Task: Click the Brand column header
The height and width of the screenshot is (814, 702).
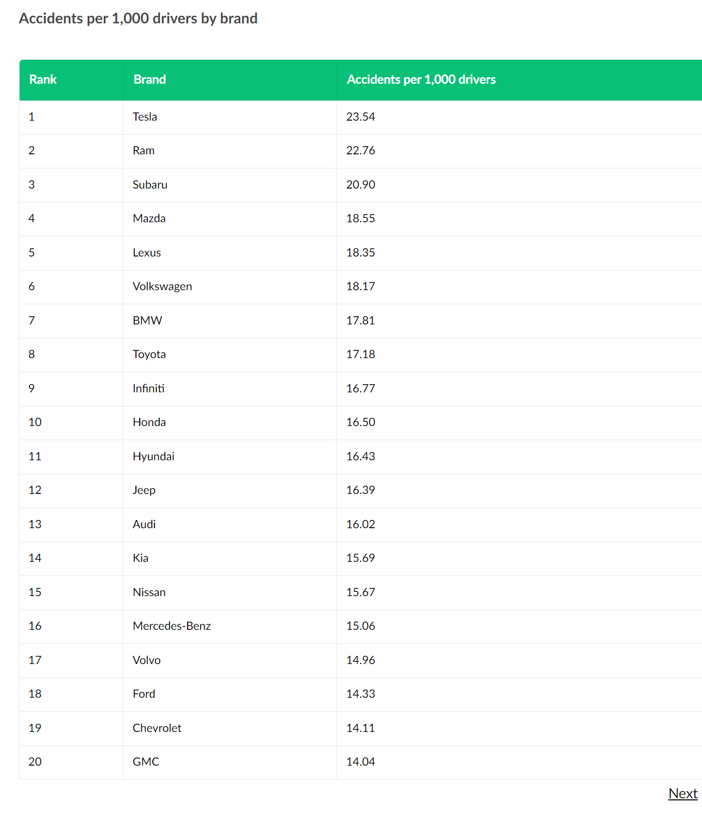Action: (x=150, y=79)
